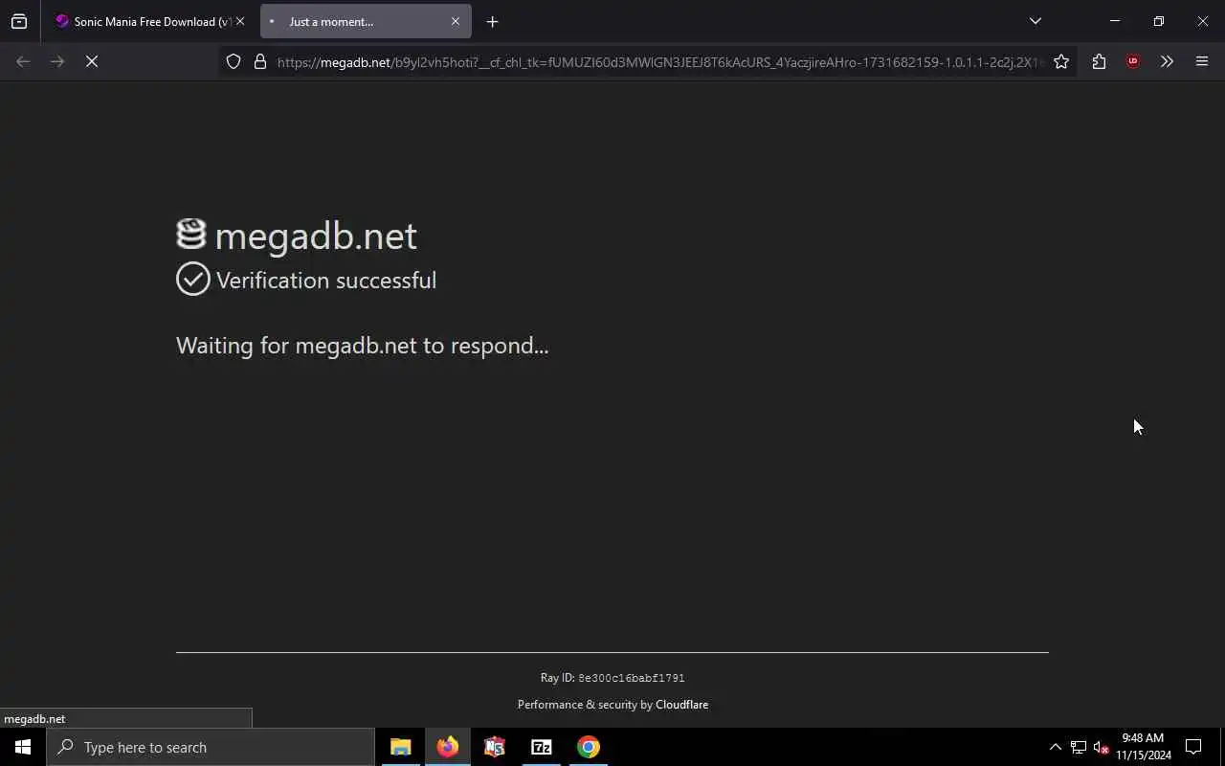
Task: Click the megadb.net site heading
Action: coord(316,236)
